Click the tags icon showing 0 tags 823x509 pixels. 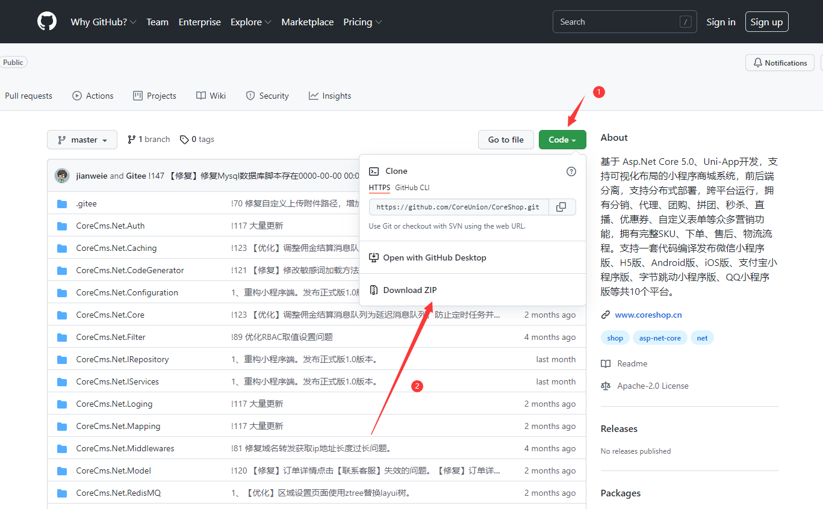point(184,140)
